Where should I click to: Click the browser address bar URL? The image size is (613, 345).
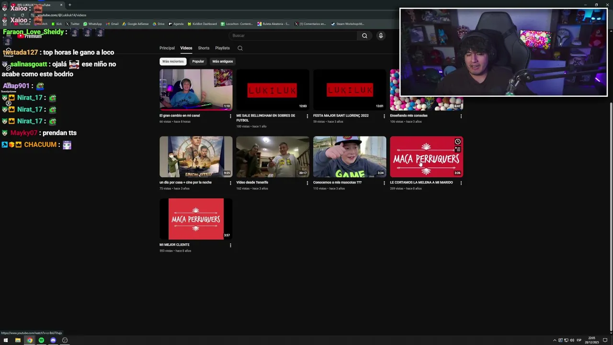coord(62,15)
